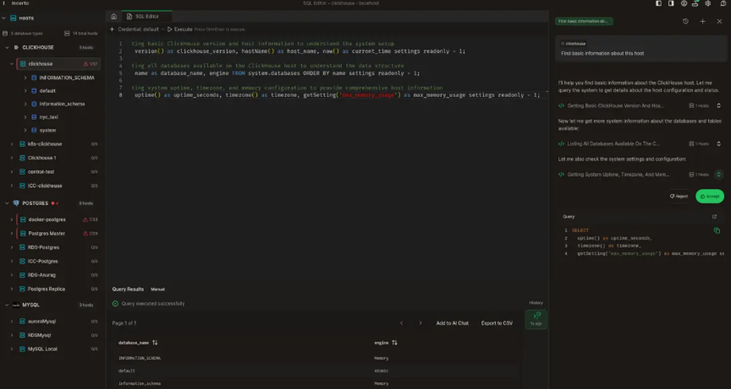
Task: Click the system database icon
Action: tap(34, 131)
